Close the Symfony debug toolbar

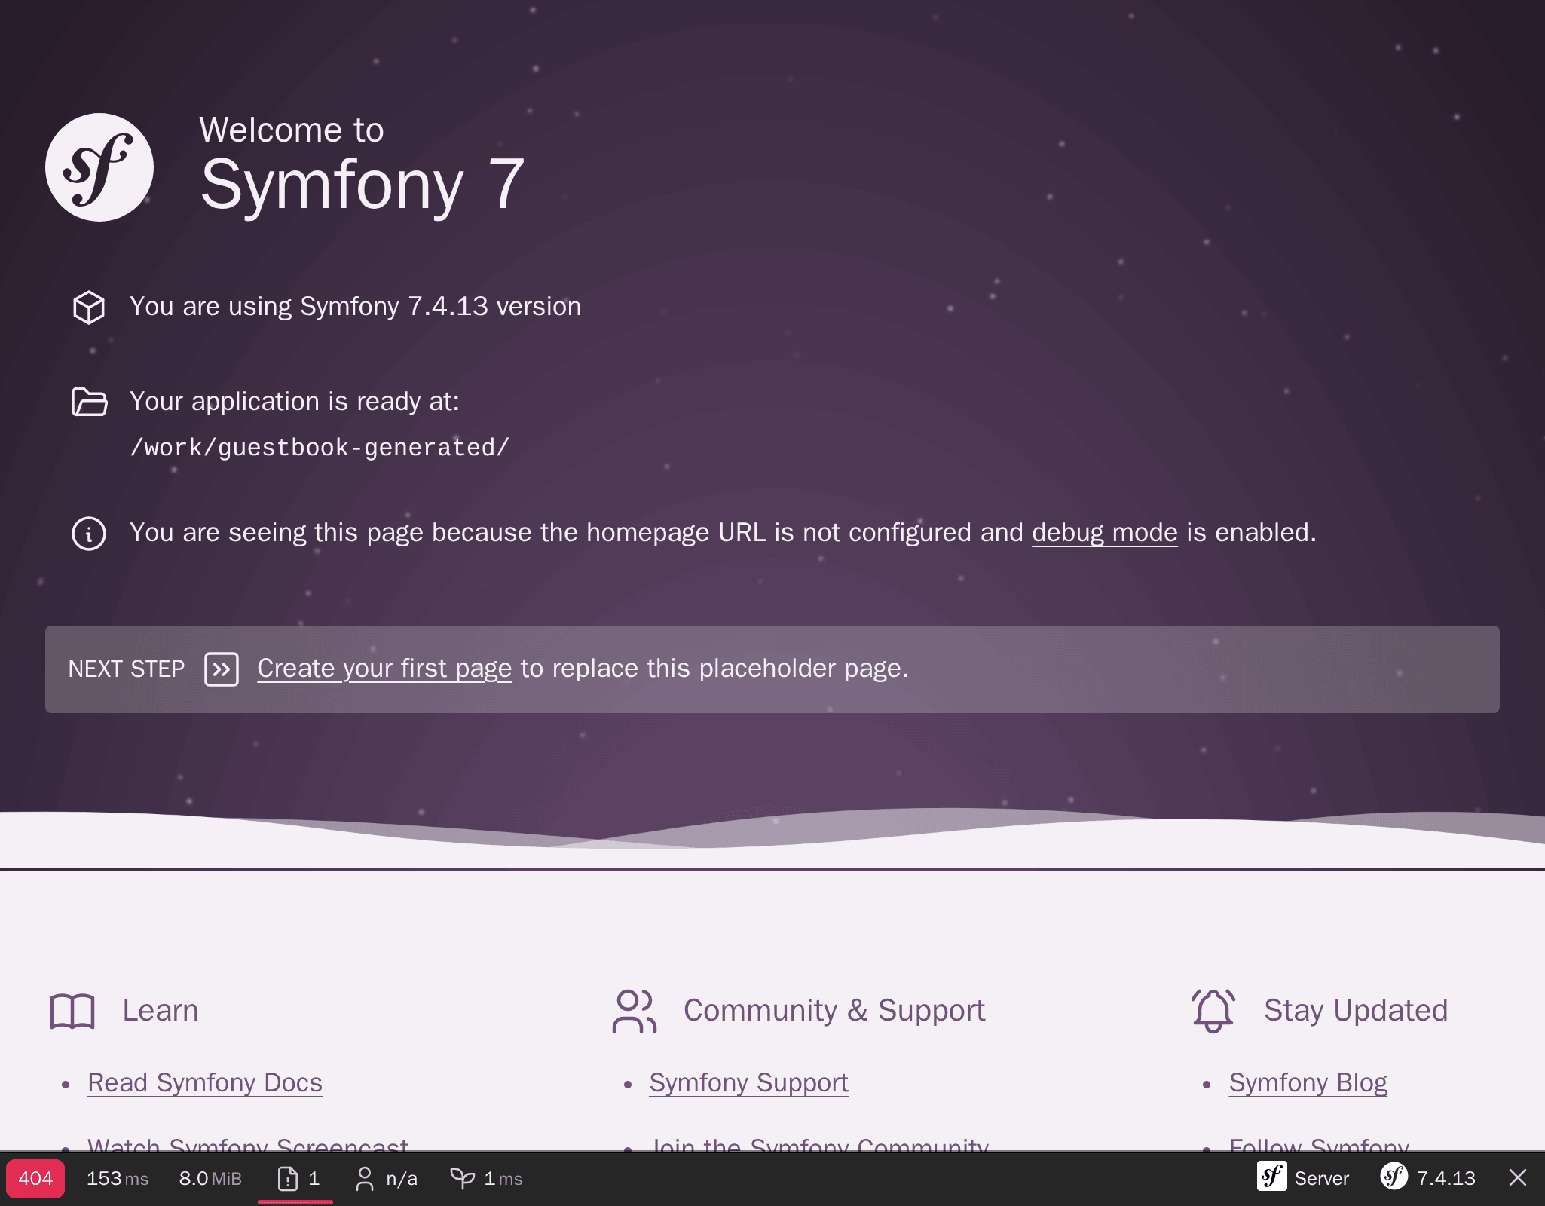coord(1518,1178)
